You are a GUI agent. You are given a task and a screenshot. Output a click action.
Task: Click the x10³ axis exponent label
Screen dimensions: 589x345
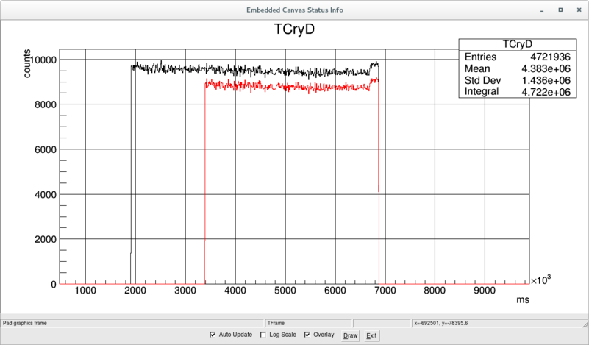pyautogui.click(x=541, y=280)
